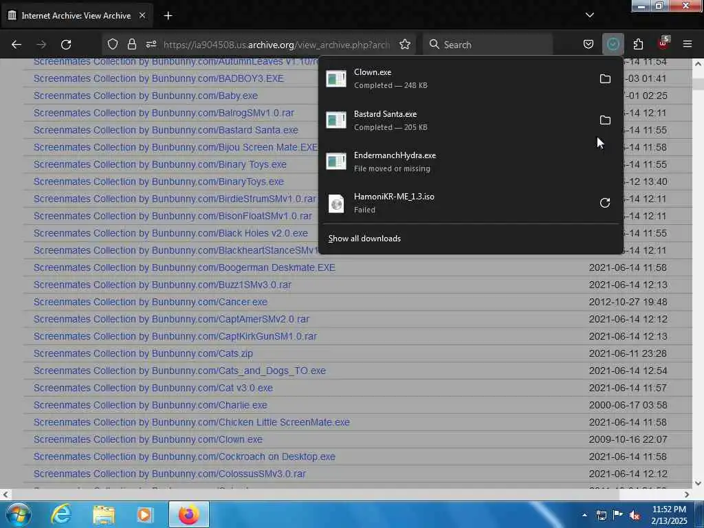Open Clown.exe from downloads panel
This screenshot has width=704, height=528.
(458, 78)
